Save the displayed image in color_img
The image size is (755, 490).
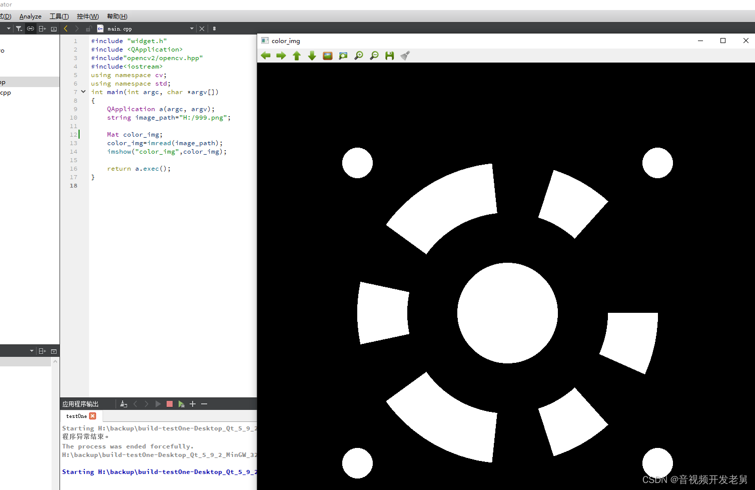click(390, 56)
